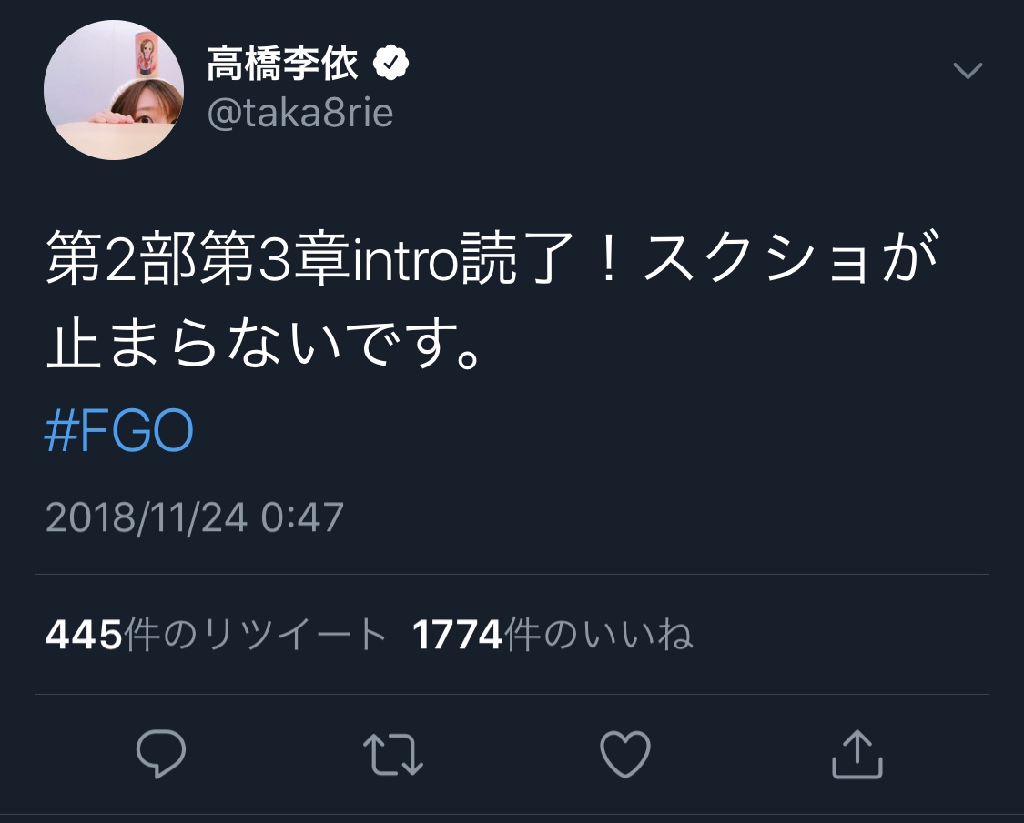Retweet this tweet using the arrows icon
Viewport: 1024px width, 823px height.
tap(393, 756)
